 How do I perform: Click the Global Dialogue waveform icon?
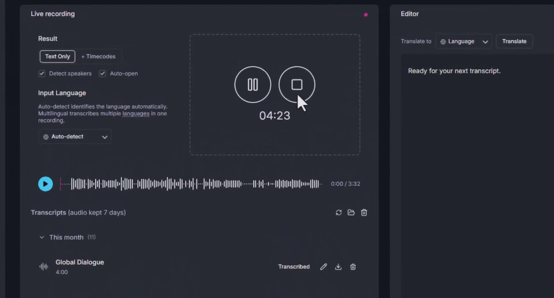[x=44, y=267]
